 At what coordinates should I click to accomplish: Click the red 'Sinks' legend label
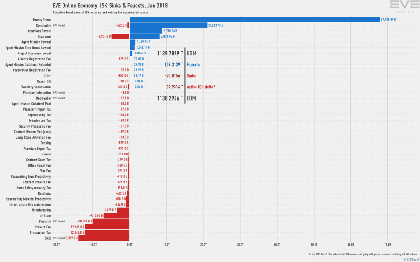191,76
